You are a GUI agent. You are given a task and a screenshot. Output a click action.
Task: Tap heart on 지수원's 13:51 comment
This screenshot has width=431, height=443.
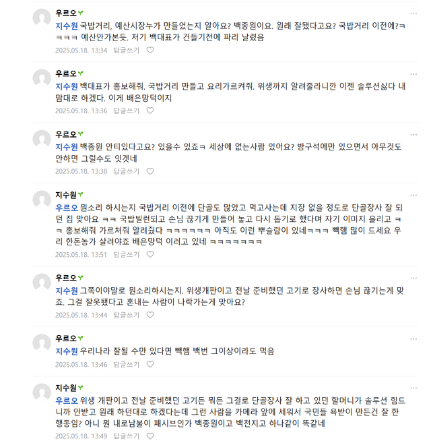point(150,254)
